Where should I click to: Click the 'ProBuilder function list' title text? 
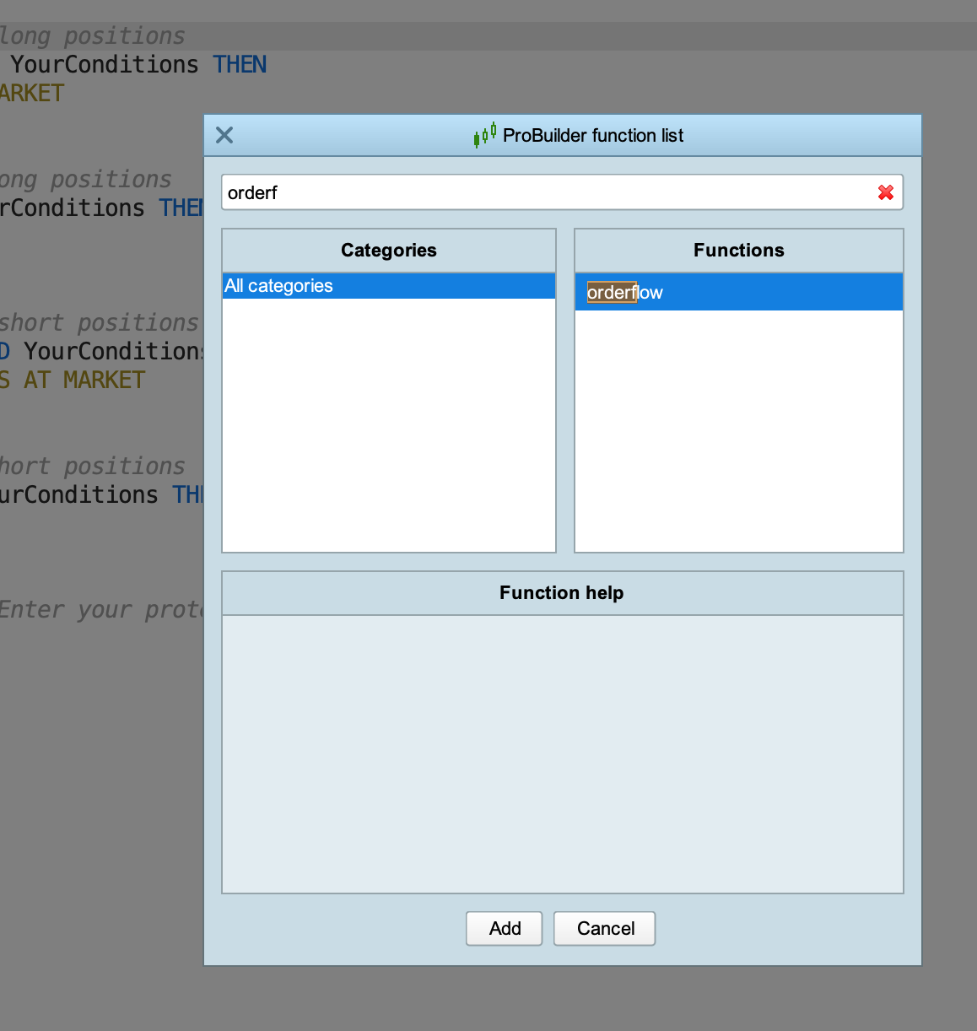pyautogui.click(x=593, y=135)
